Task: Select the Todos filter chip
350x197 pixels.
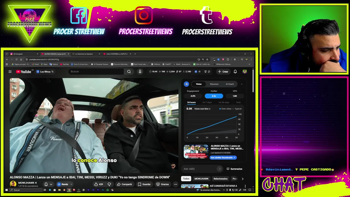Action: (186, 179)
